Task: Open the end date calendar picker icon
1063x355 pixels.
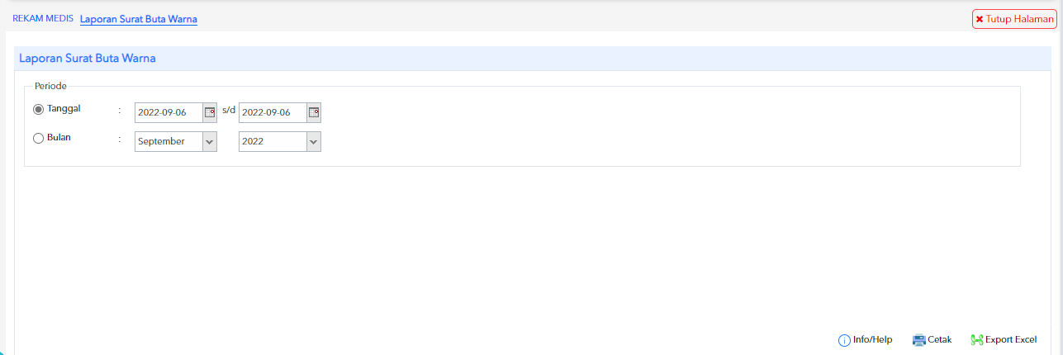Action: [x=314, y=112]
